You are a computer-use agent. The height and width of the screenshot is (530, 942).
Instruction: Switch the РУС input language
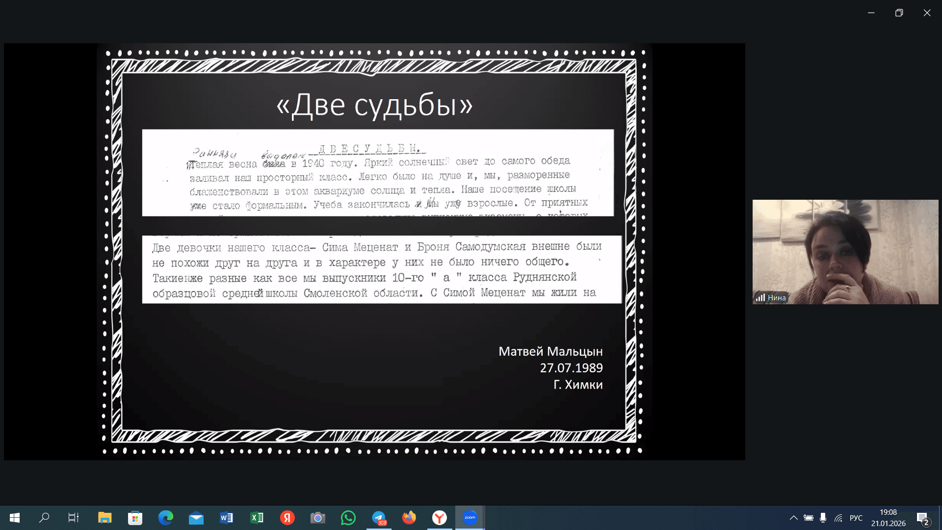[x=856, y=518]
